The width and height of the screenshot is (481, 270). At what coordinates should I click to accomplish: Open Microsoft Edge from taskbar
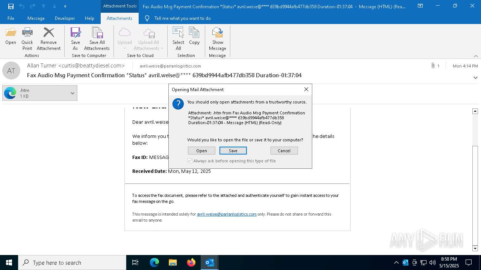coord(154,262)
